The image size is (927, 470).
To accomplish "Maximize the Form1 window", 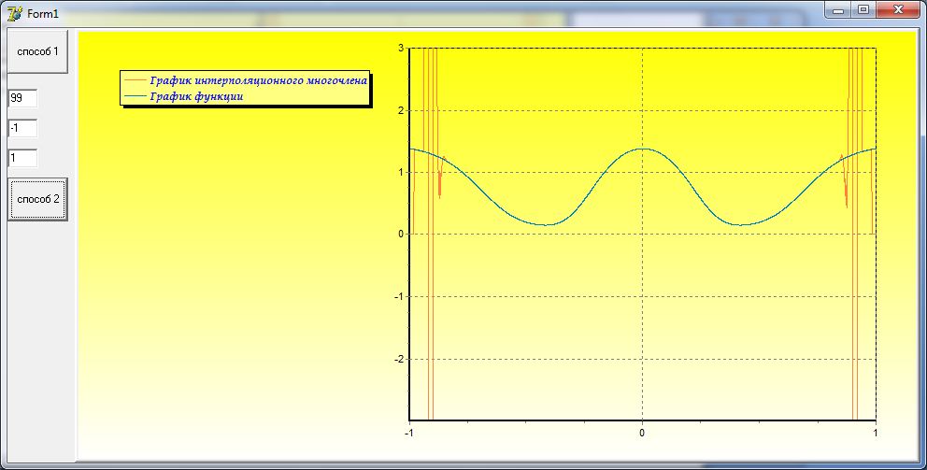I will click(863, 9).
